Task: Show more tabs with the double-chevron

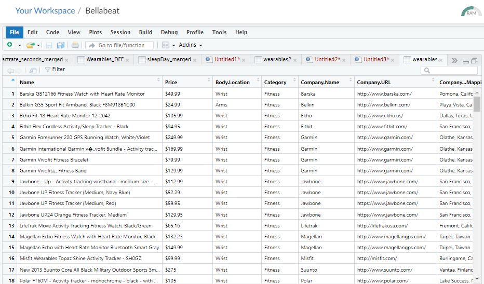Action: (454, 61)
